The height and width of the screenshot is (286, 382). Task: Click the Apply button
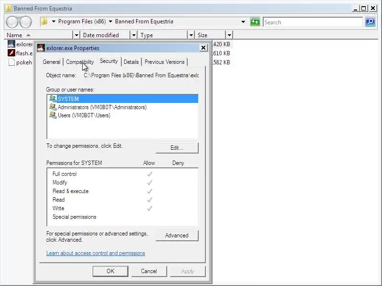pos(188,271)
